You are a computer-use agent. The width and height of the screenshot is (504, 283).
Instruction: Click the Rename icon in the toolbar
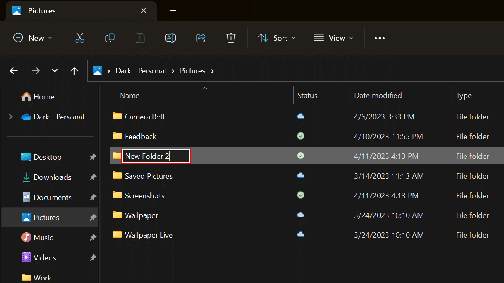tap(171, 38)
